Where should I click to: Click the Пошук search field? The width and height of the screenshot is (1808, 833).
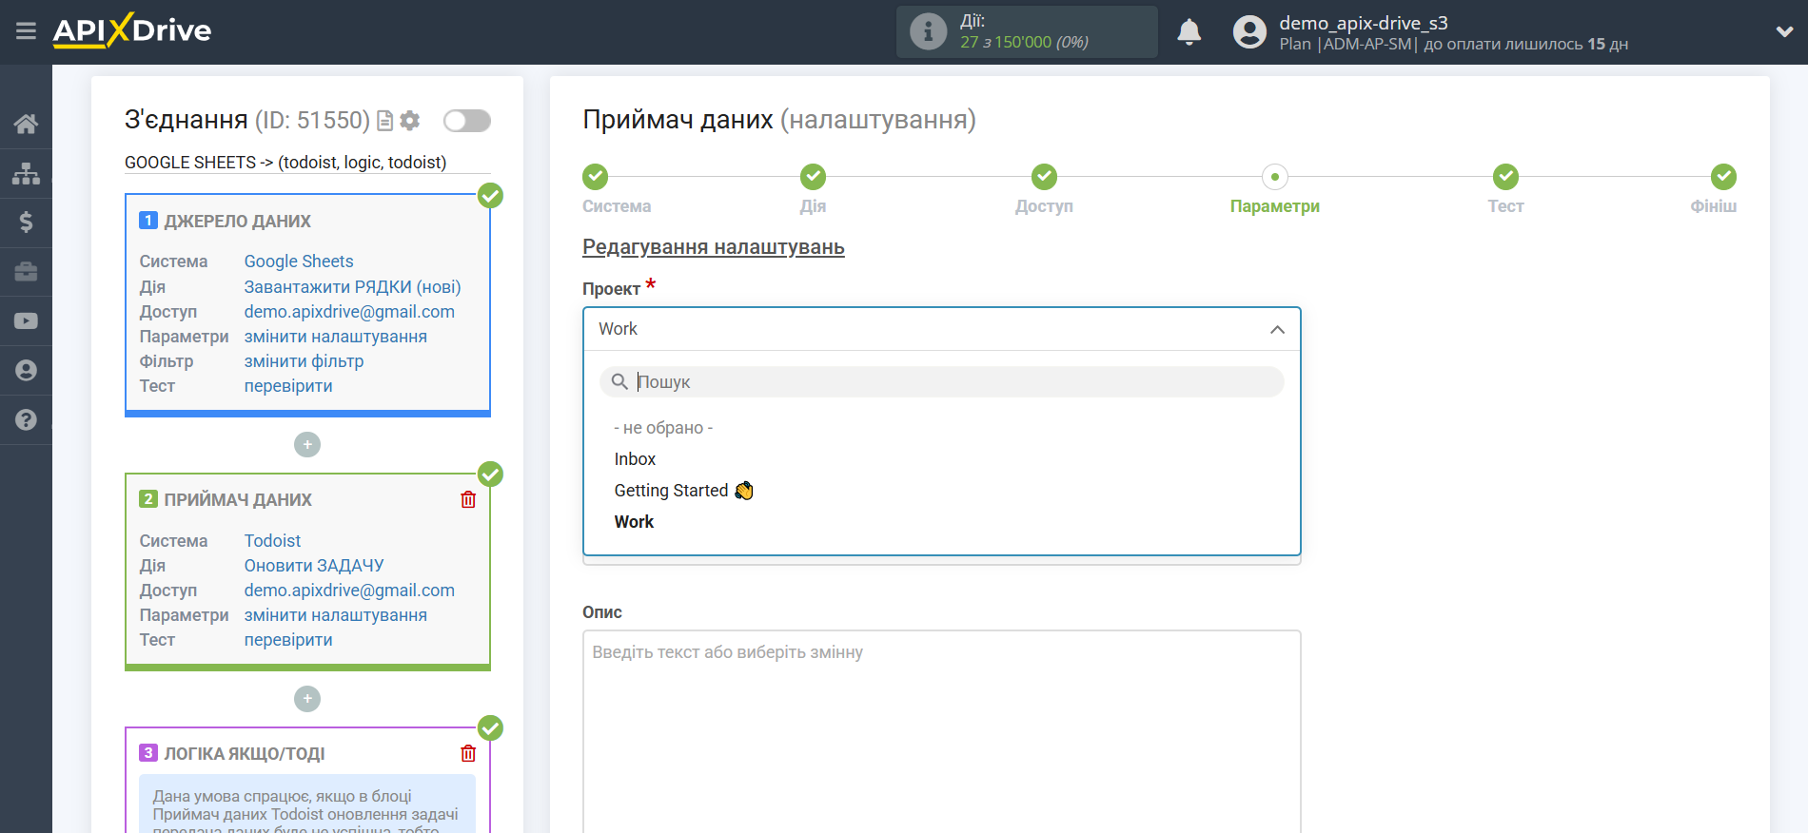click(x=941, y=381)
